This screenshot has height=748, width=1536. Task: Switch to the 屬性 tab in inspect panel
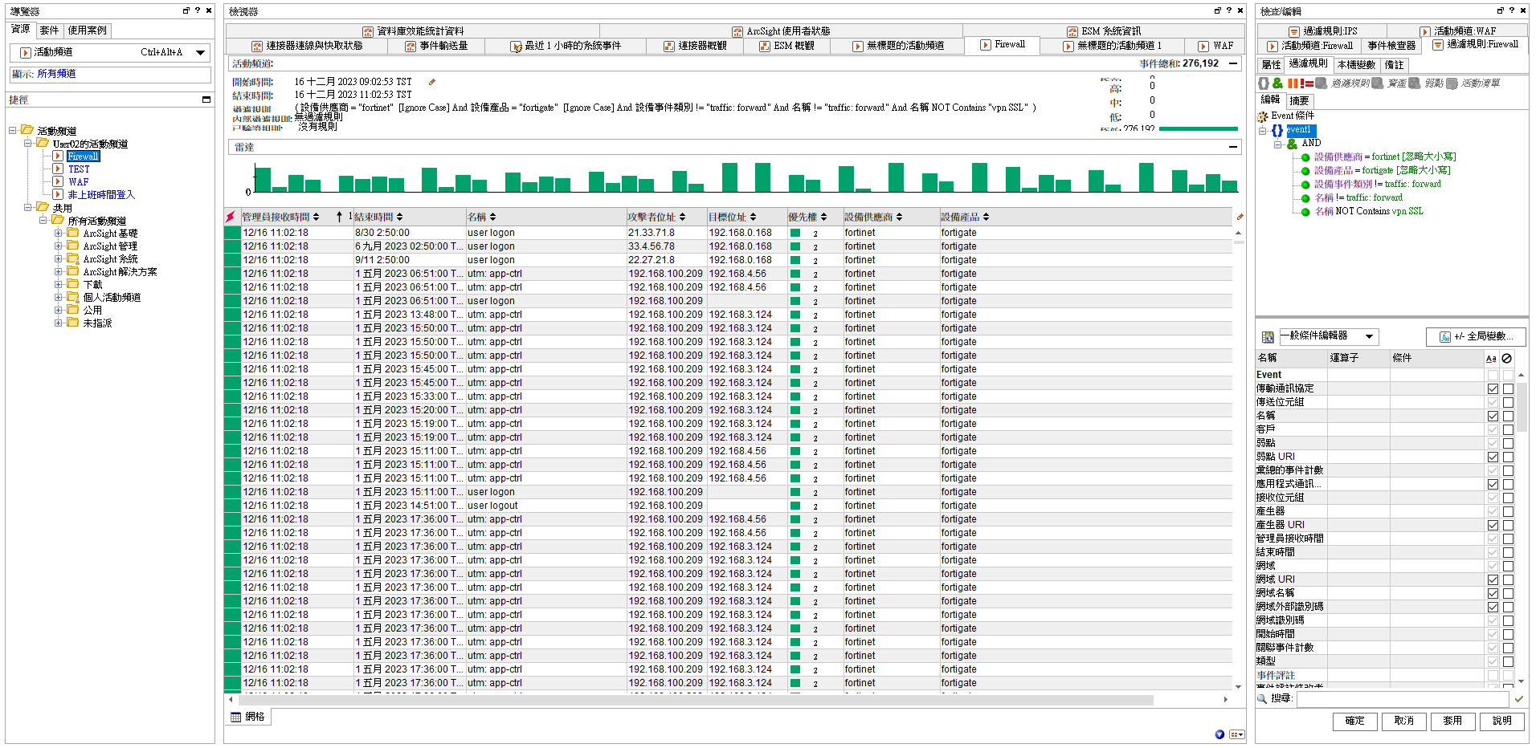click(1271, 65)
